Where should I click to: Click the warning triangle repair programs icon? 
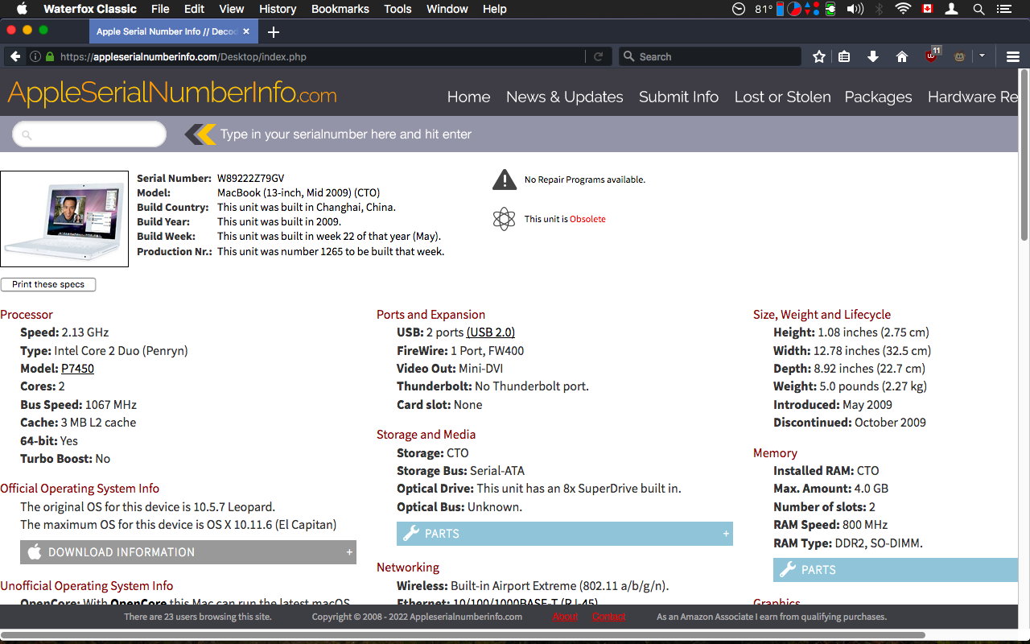(505, 180)
